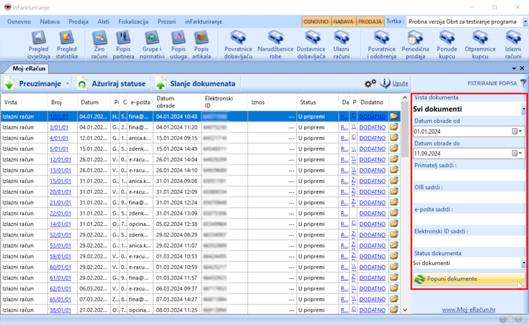Toggle the orange PRODAJA button
The image size is (529, 325).
[x=370, y=22]
